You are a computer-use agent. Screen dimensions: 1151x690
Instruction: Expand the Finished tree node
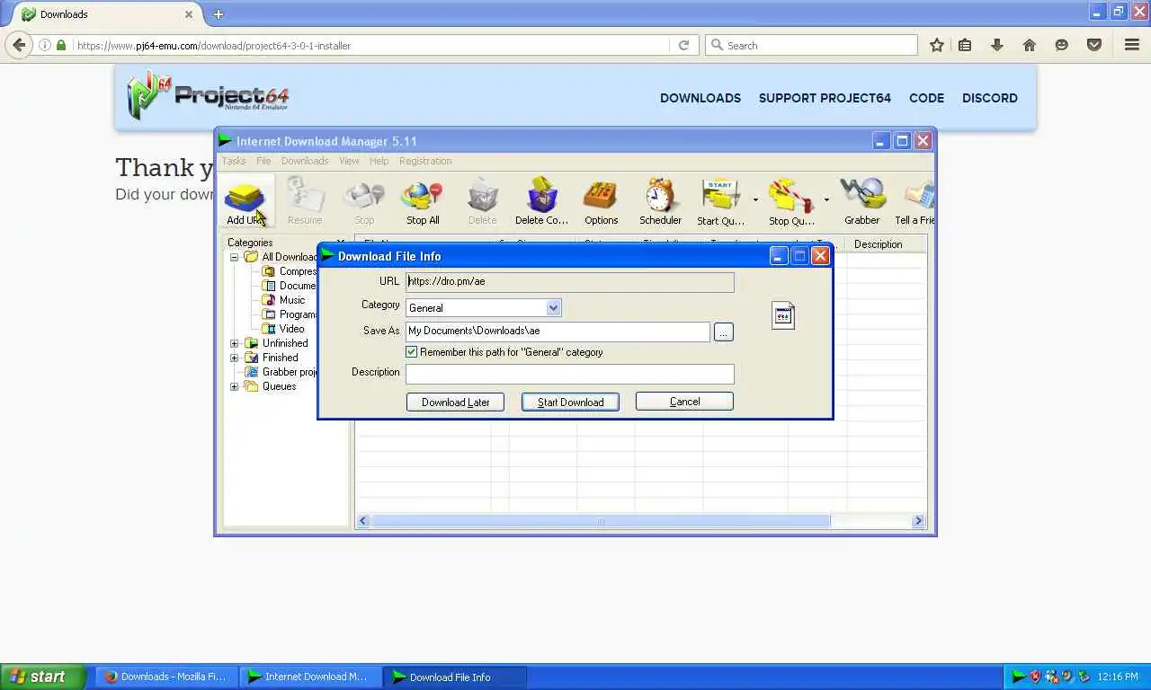coord(235,358)
